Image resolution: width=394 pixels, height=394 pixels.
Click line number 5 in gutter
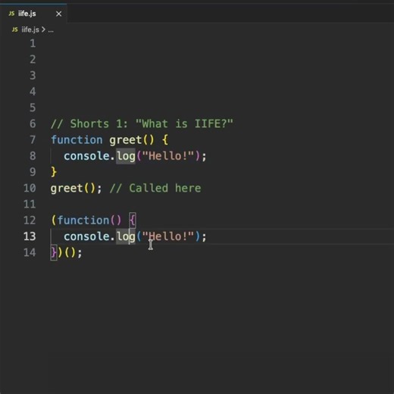point(33,108)
